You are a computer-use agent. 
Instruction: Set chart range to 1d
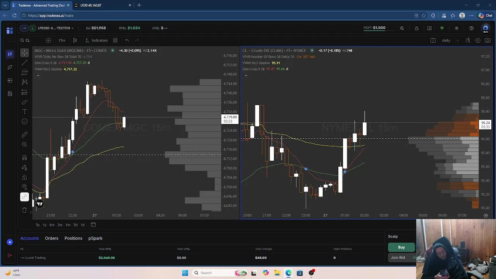(x=83, y=225)
